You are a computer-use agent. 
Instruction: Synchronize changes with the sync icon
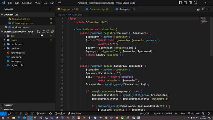click(x=50, y=113)
